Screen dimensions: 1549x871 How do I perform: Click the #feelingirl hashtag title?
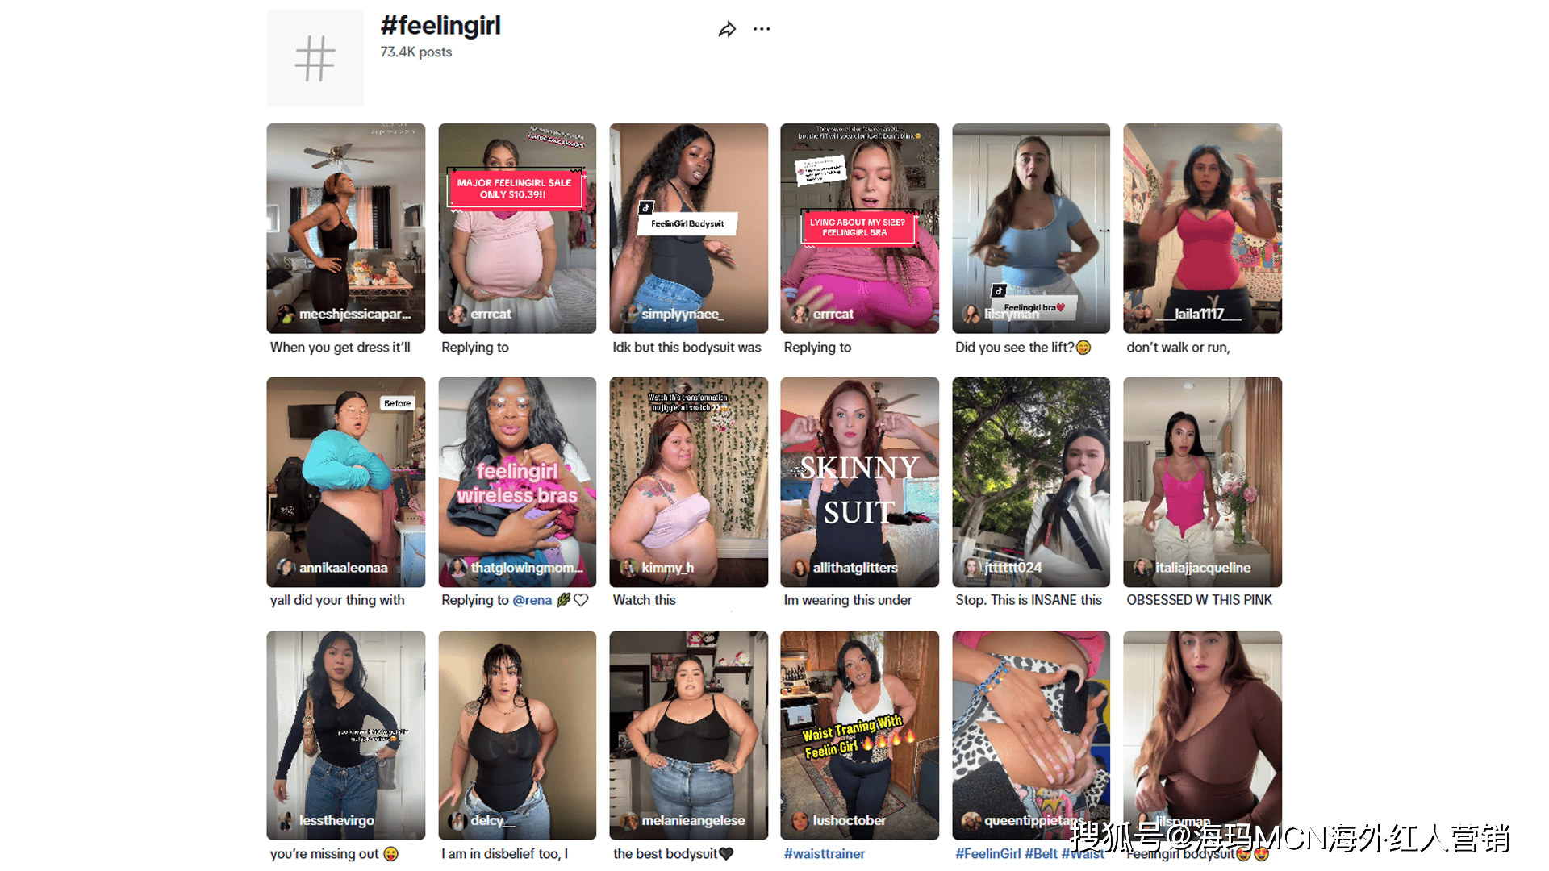point(440,26)
